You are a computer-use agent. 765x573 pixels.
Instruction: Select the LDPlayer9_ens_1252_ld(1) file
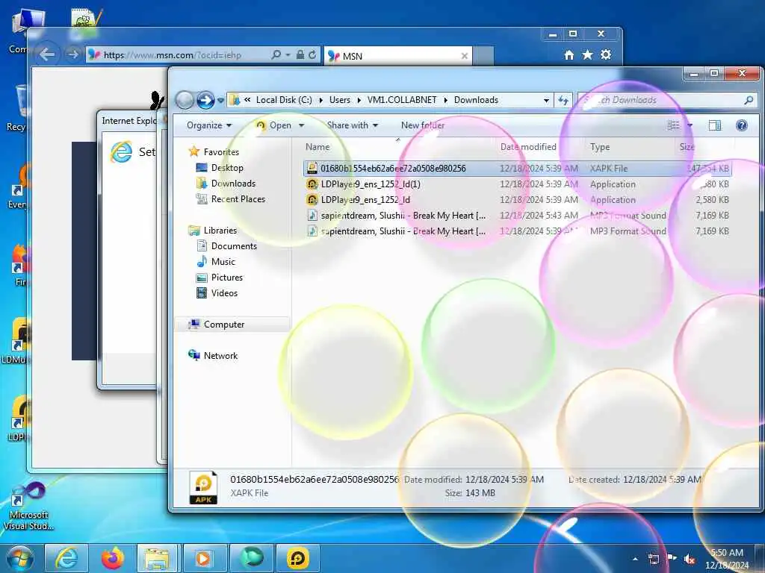pyautogui.click(x=517, y=184)
